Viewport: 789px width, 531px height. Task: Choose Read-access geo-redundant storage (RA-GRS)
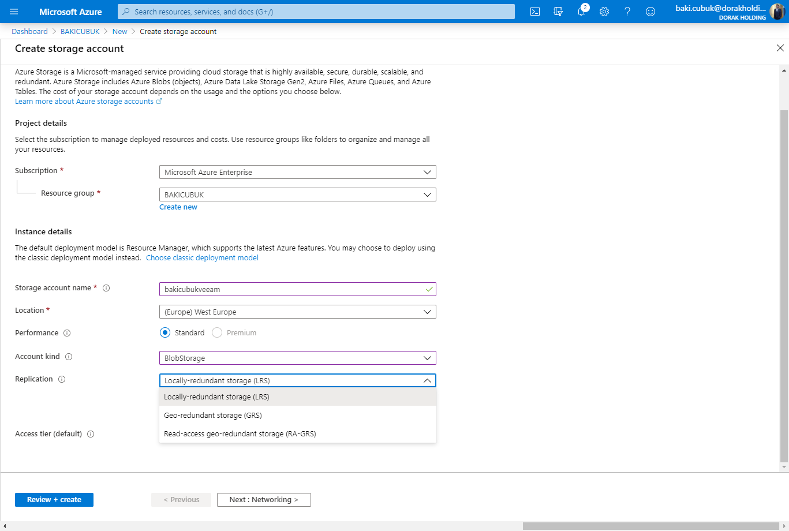click(x=298, y=433)
